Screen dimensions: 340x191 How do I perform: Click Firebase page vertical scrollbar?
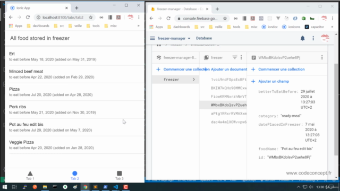point(336,109)
